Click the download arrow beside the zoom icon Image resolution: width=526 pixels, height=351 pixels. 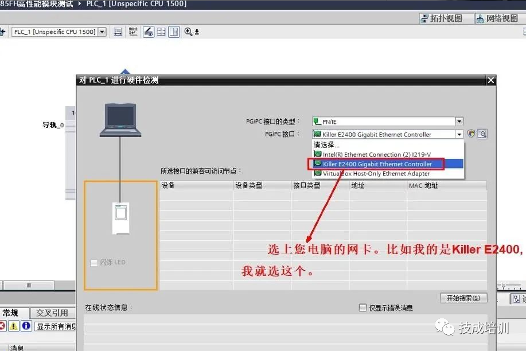point(197,32)
